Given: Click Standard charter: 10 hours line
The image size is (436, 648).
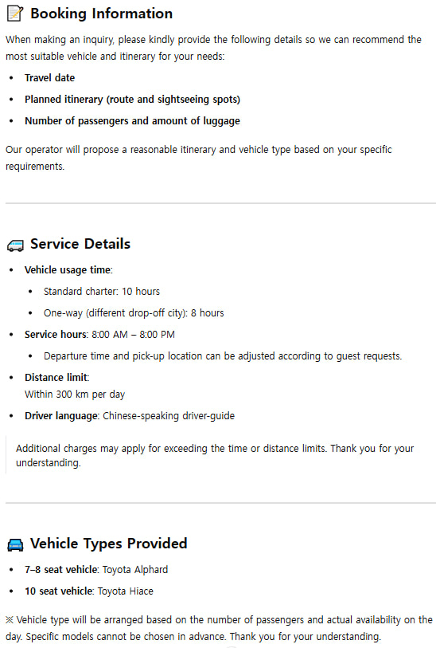Looking at the screenshot, I should 102,292.
